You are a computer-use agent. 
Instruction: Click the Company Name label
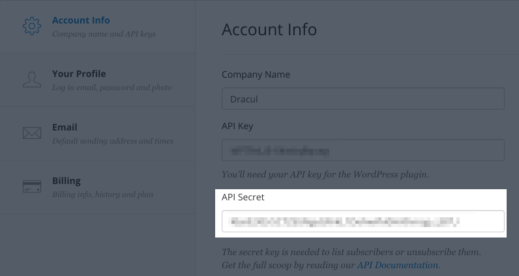click(256, 74)
